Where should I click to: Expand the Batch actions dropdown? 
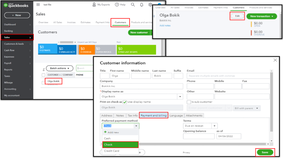60,68
